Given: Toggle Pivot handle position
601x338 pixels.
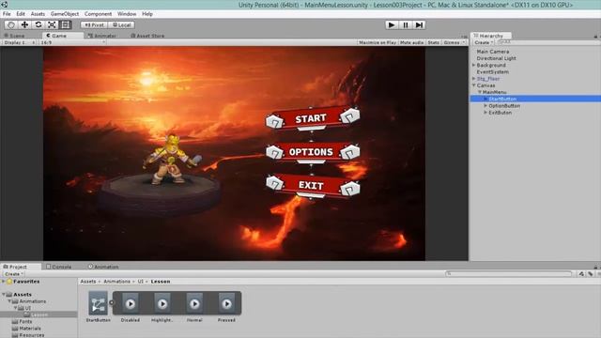Looking at the screenshot, I should tap(94, 25).
